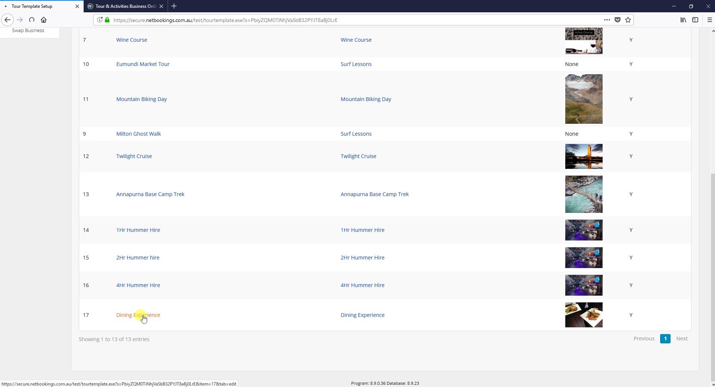
Task: Switch to the Tour Template Setup tab
Action: [x=37, y=6]
